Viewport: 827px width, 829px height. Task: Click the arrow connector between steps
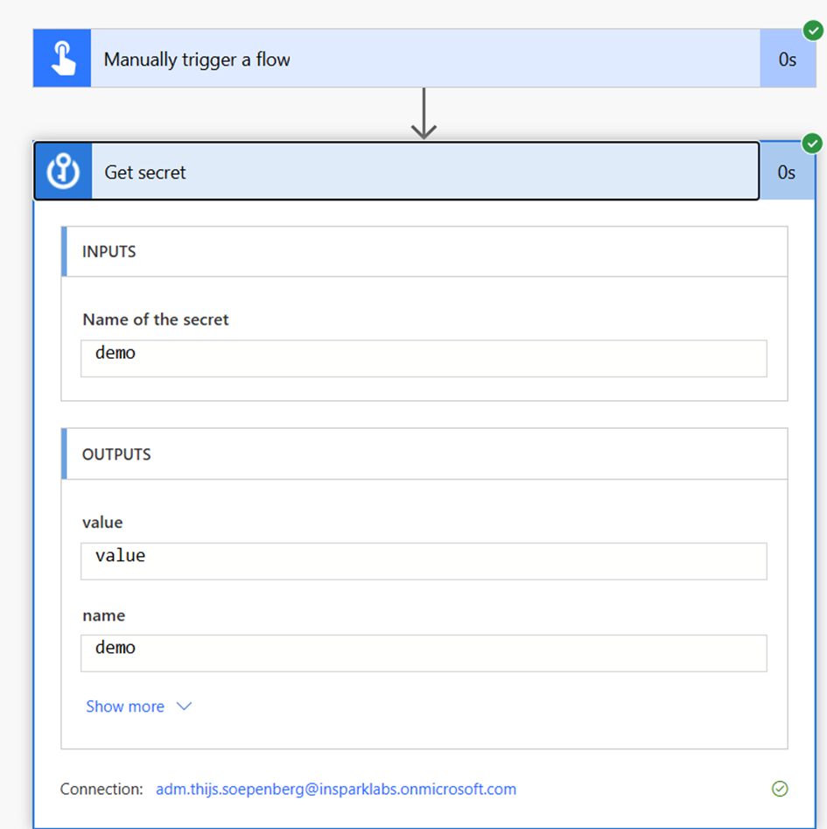pos(424,113)
